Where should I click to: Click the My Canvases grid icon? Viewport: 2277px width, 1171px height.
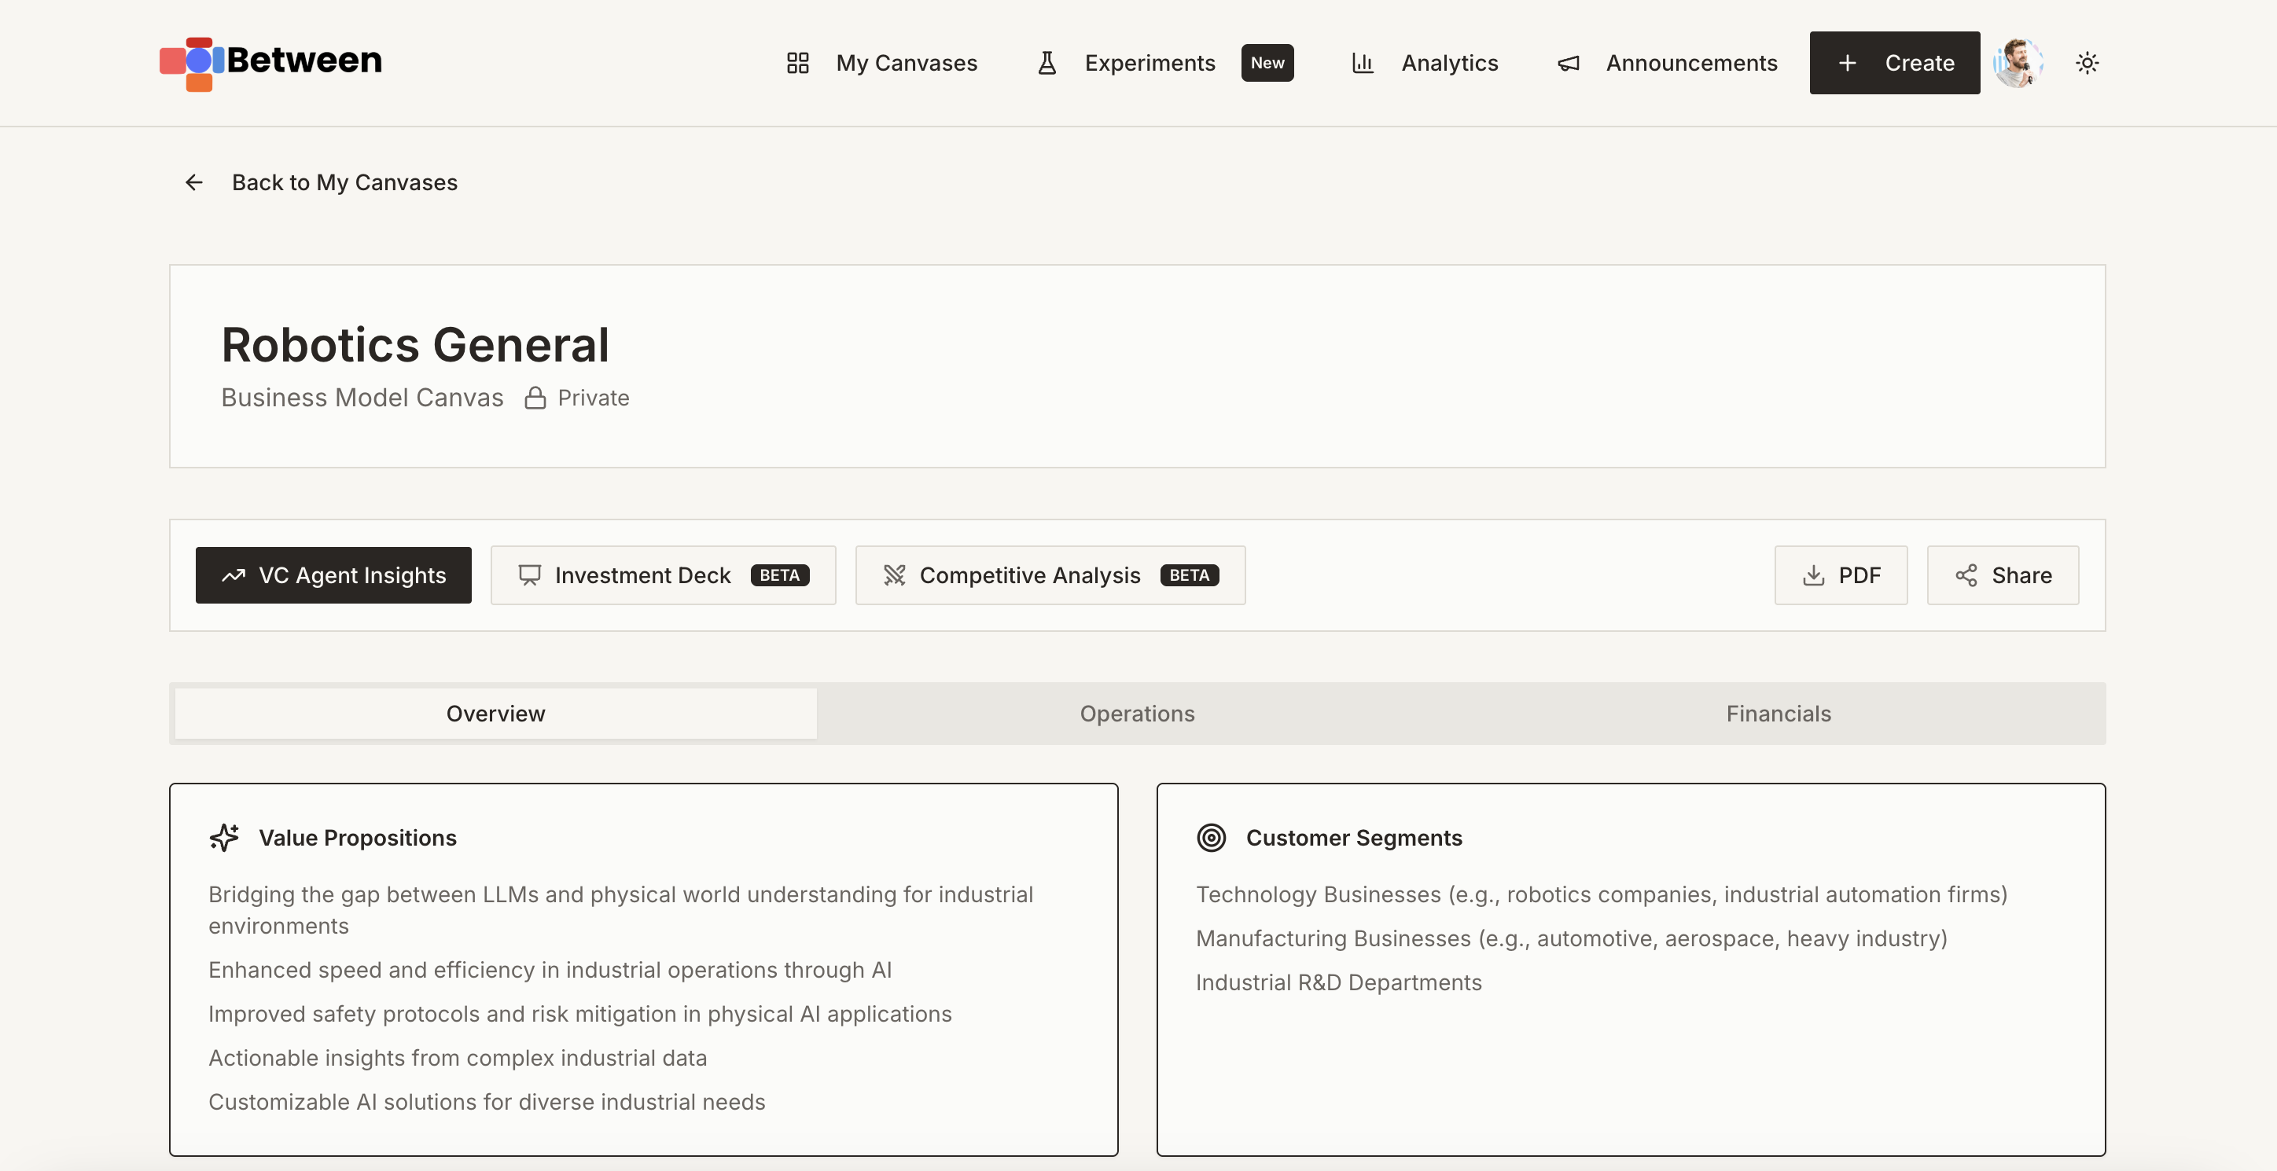click(x=797, y=63)
